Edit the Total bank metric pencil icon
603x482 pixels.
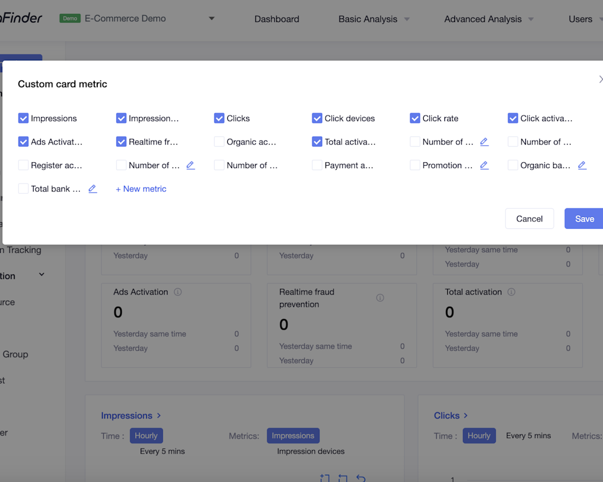coord(93,189)
